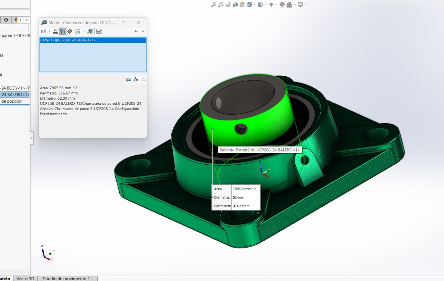Click the Quick Copy setting icon in Medir
Image resolution: width=444 pixels, height=281 pixels.
(x=128, y=80)
